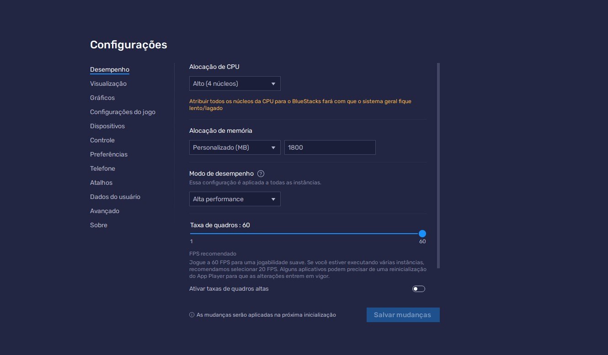
Task: Go to the Dispositivos tab
Action: pyautogui.click(x=107, y=126)
